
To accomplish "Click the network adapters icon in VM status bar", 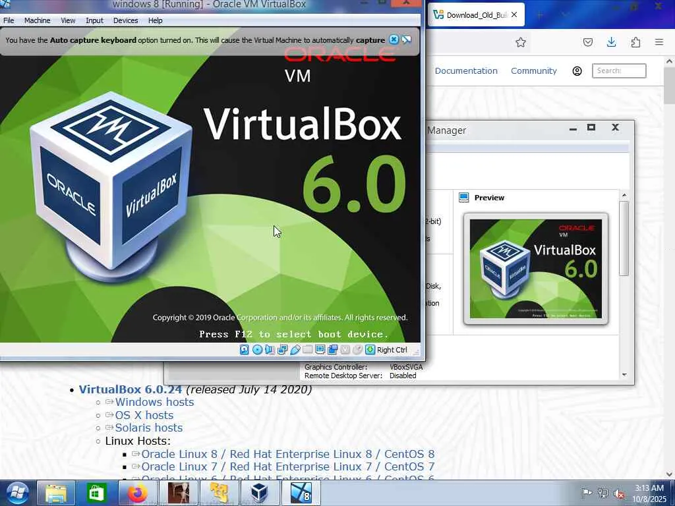I will [282, 350].
